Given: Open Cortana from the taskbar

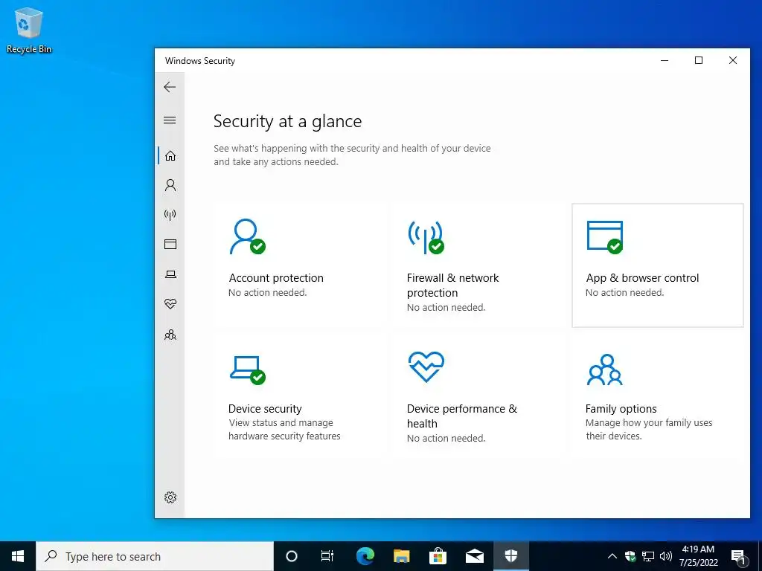Looking at the screenshot, I should pyautogui.click(x=291, y=556).
